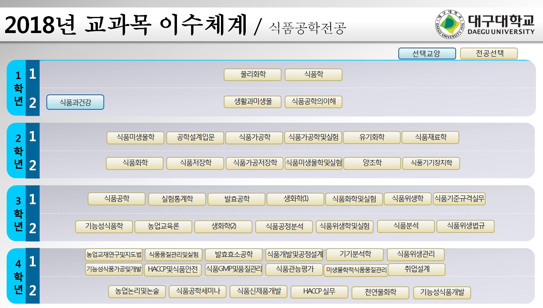Click the 전공선택 legend box
543x308 pixels.
coord(489,53)
